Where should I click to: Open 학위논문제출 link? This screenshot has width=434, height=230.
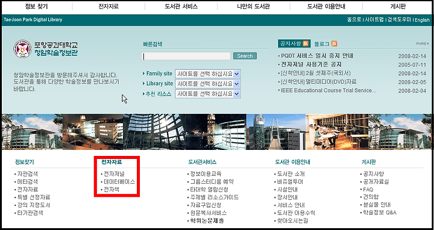(x=207, y=220)
